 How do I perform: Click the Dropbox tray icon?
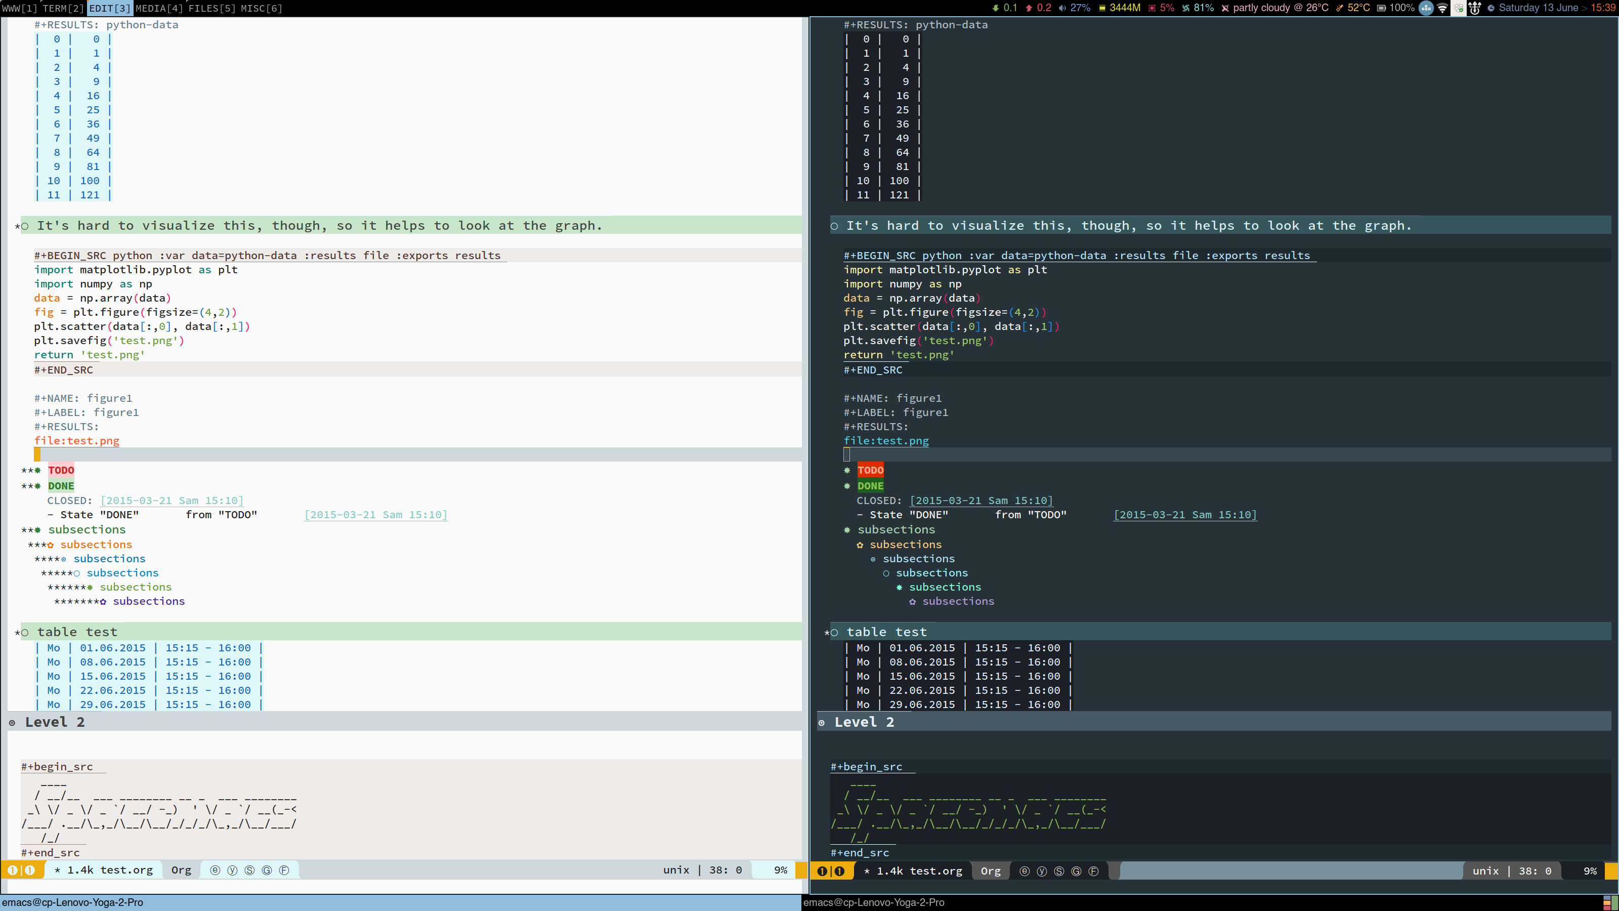pyautogui.click(x=1459, y=8)
